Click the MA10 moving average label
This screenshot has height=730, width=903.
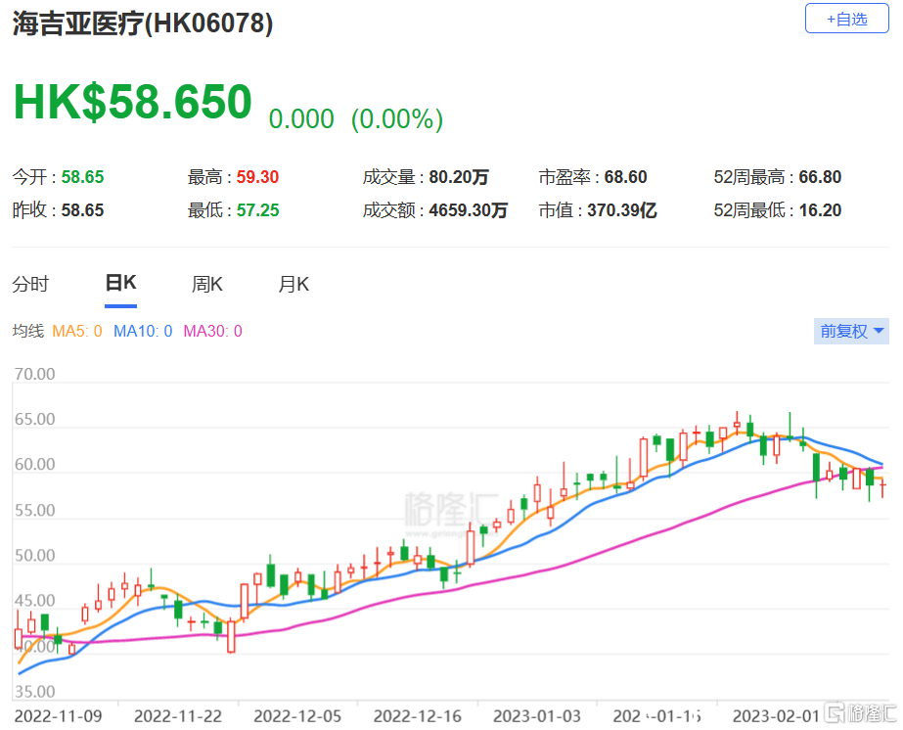click(x=143, y=332)
